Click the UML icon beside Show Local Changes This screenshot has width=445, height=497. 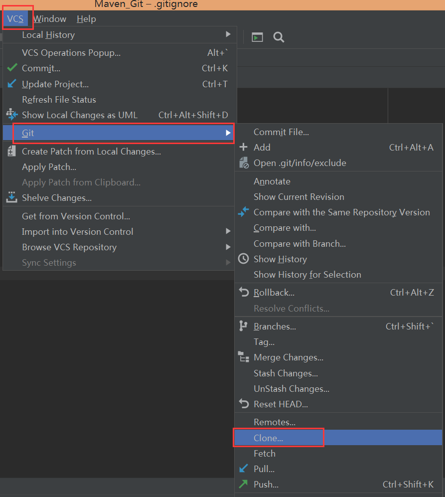(x=12, y=115)
